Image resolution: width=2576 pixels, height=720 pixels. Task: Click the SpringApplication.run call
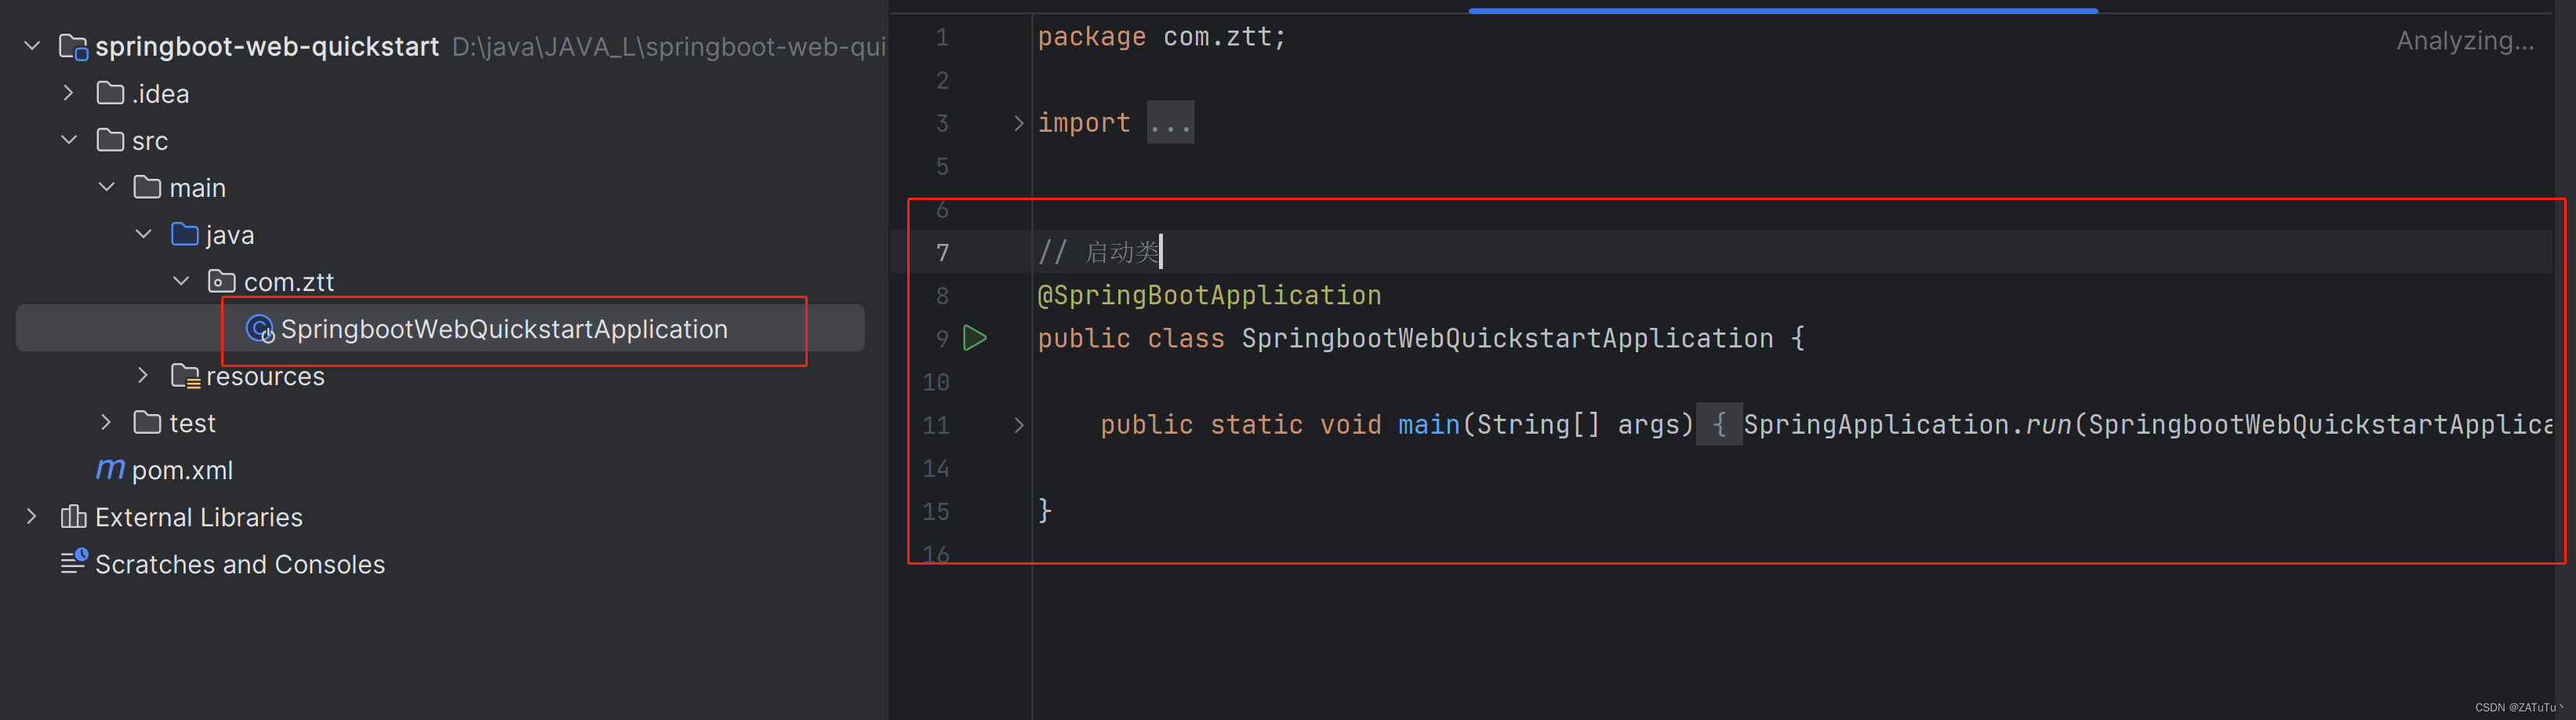1908,425
